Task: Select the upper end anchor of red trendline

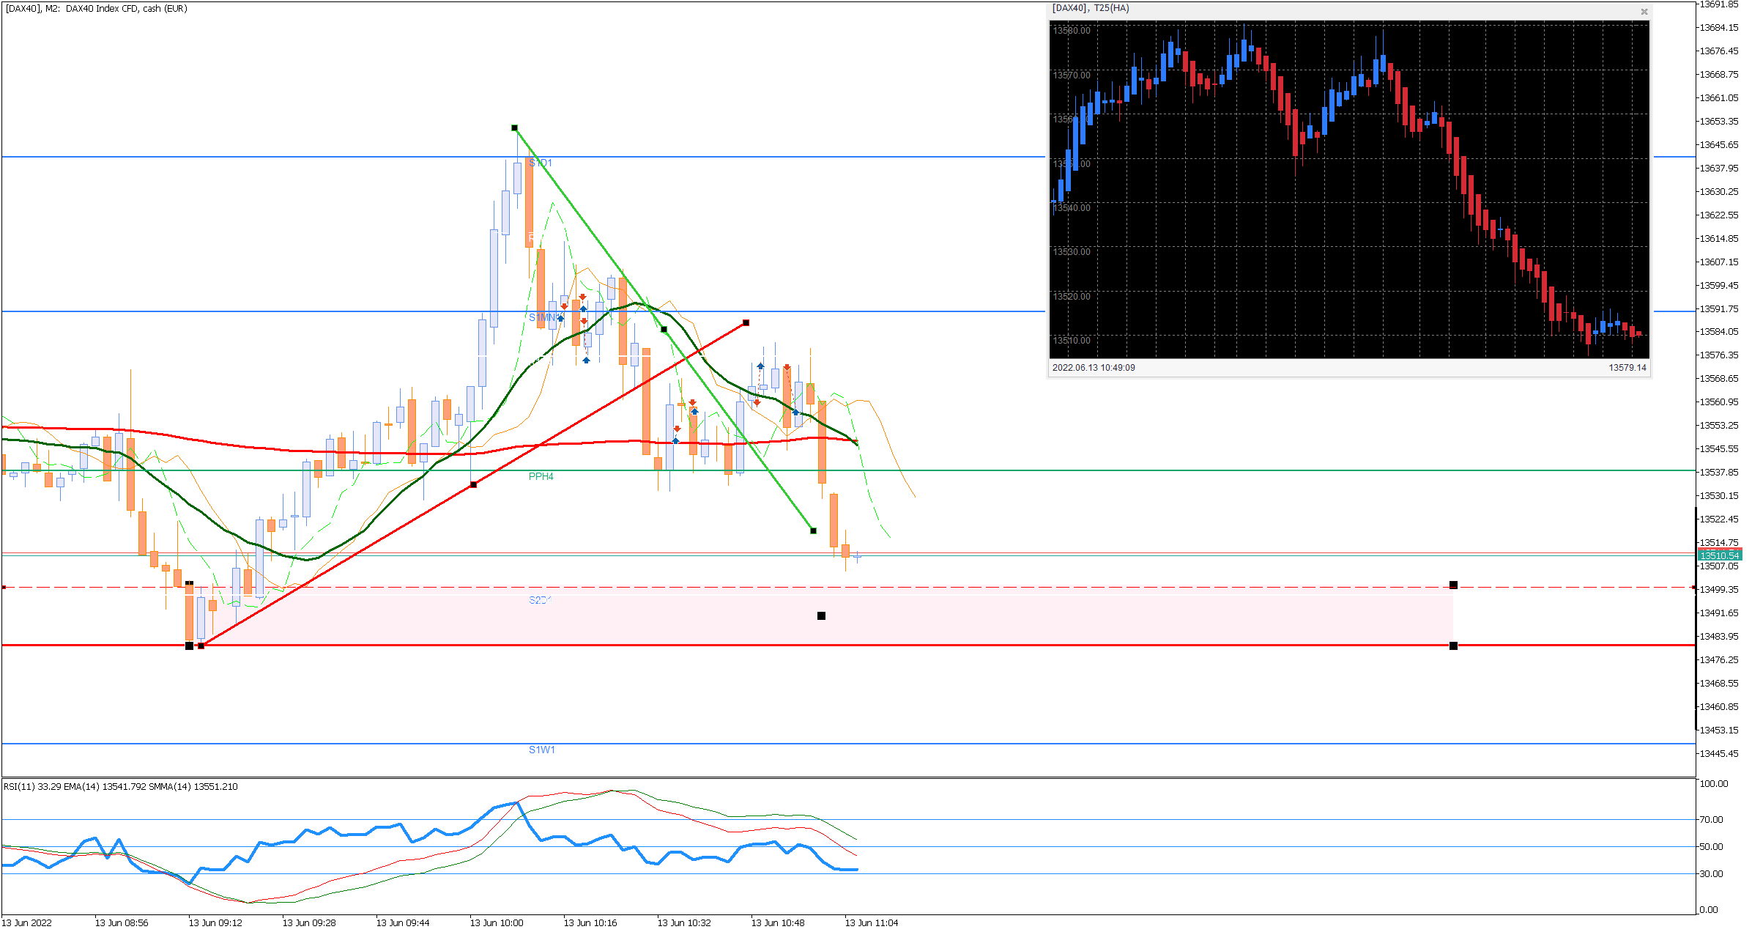Action: pyautogui.click(x=746, y=322)
